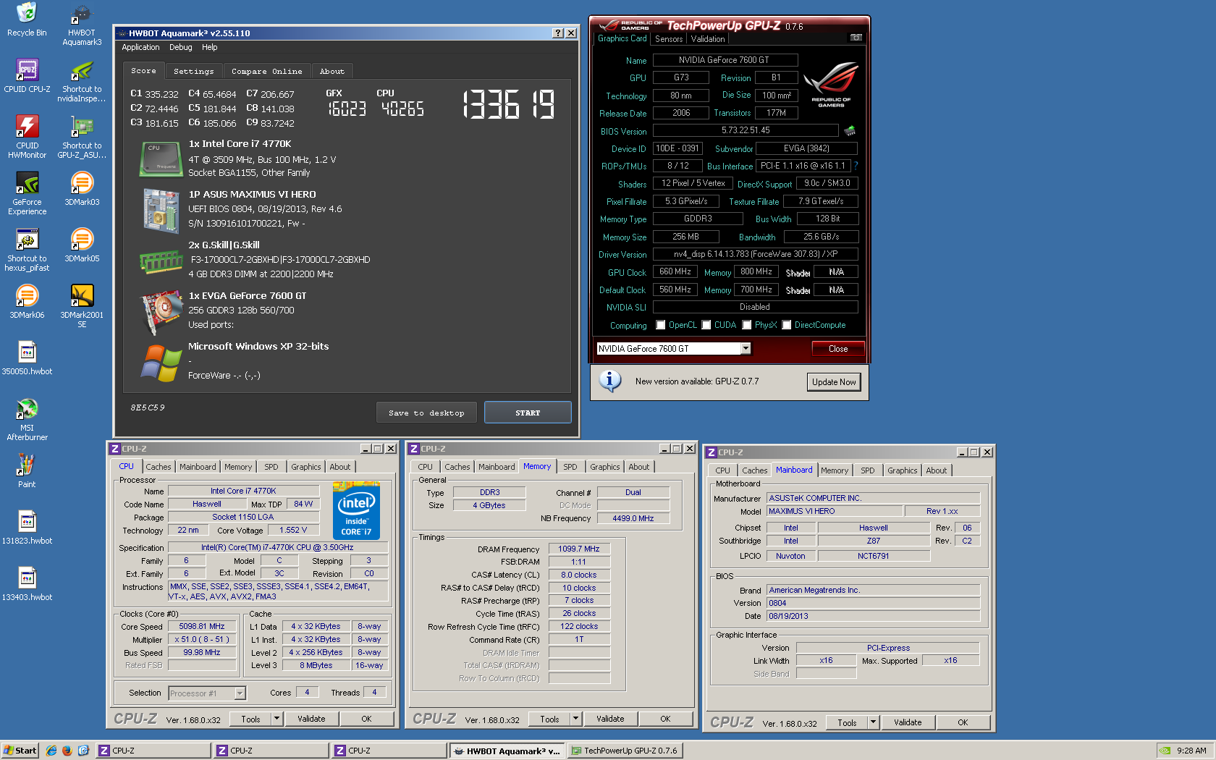Expand Tools dropdown arrow in first CPU-Z
Image resolution: width=1216 pixels, height=760 pixels.
point(276,719)
